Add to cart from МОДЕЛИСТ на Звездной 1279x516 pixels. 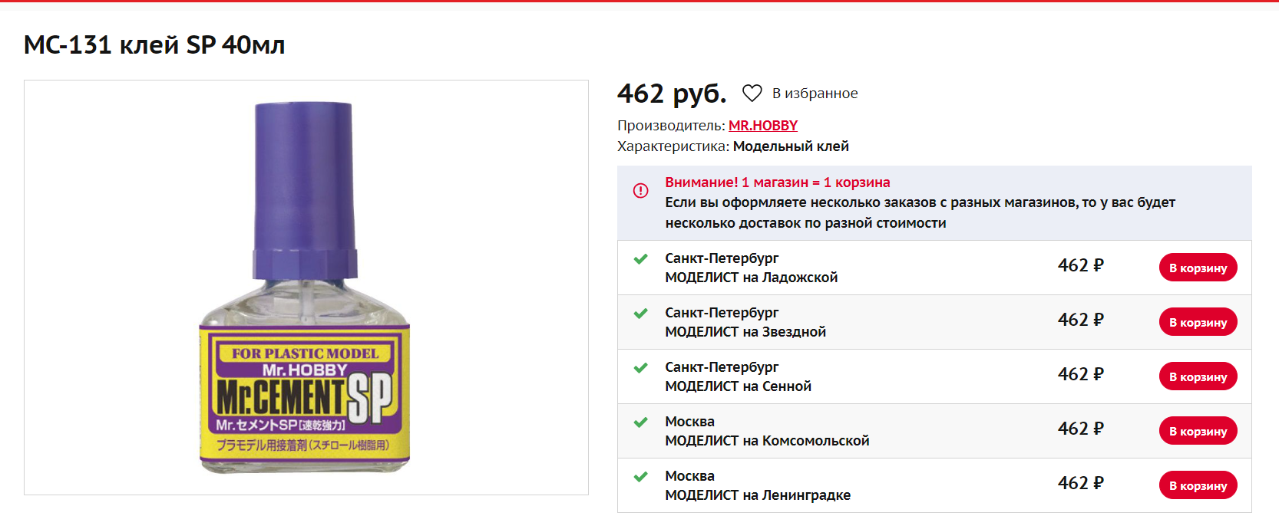pyautogui.click(x=1198, y=322)
